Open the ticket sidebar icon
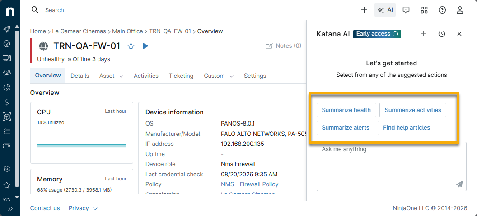 (x=7, y=146)
